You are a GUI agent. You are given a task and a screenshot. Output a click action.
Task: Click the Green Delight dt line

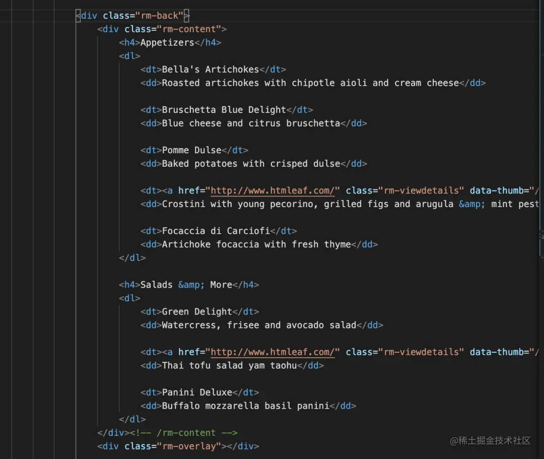tap(200, 311)
